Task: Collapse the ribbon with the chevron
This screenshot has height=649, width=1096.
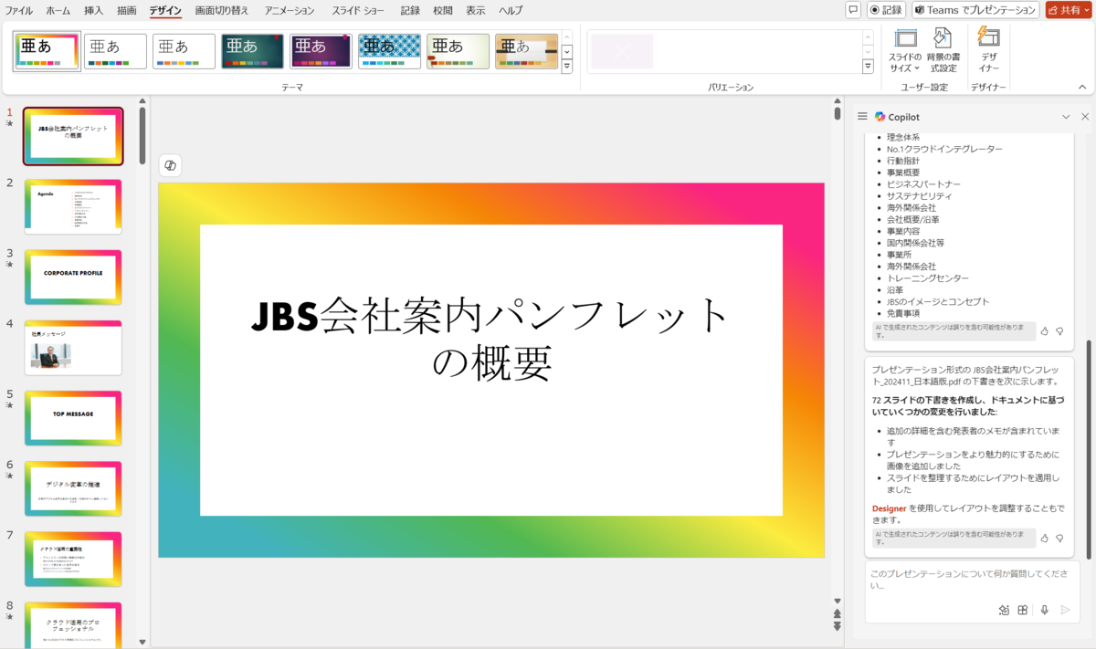Action: tap(1082, 87)
